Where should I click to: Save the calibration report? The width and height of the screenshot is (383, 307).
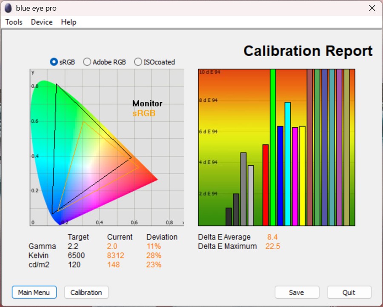[297, 293]
